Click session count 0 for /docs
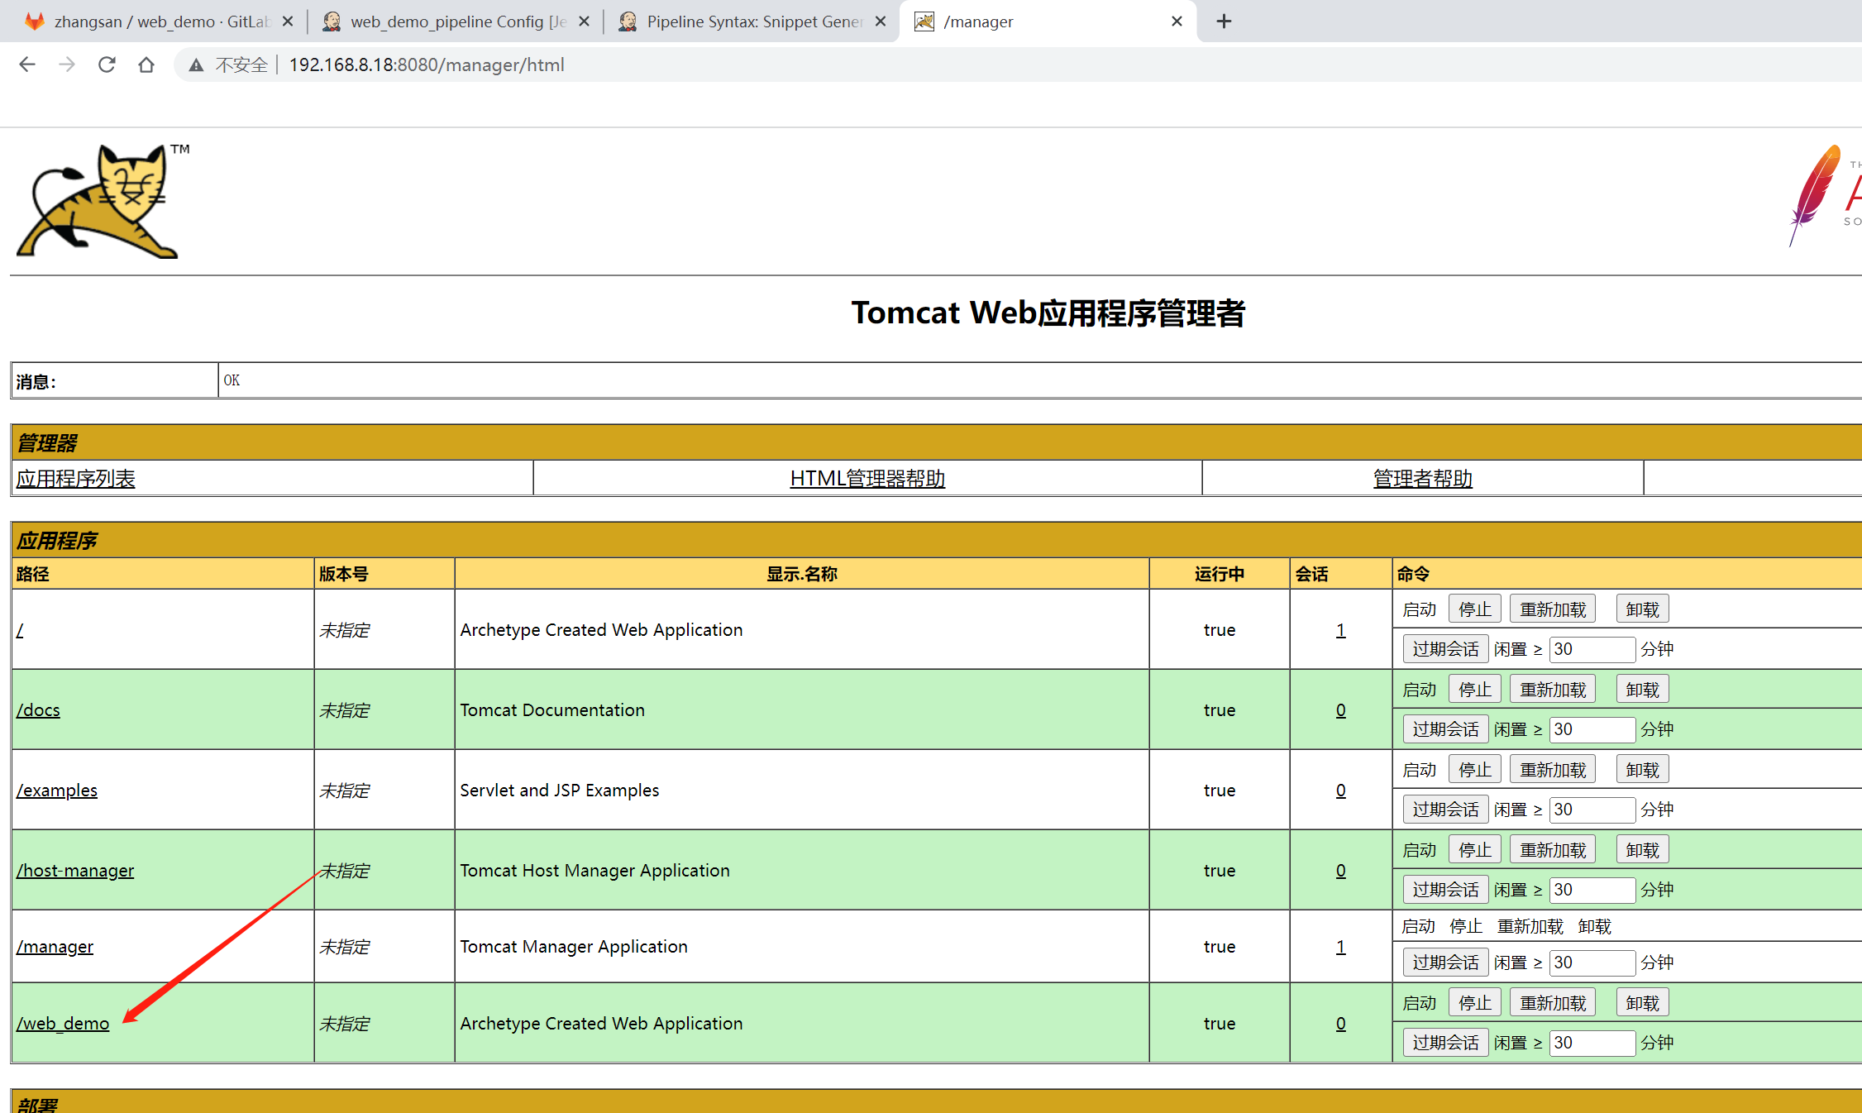Viewport: 1862px width, 1113px height. 1340,710
